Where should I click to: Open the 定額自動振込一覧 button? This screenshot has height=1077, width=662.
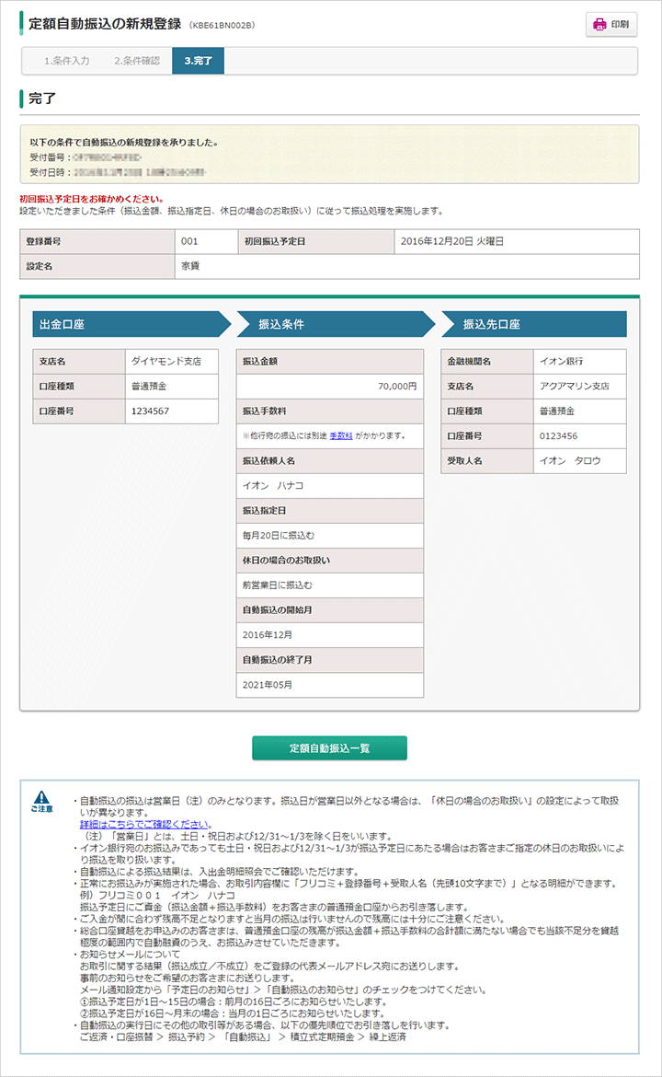pos(329,748)
